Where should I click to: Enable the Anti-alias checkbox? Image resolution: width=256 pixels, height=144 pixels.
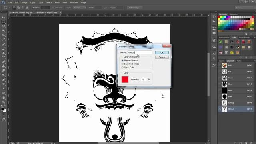53,8
